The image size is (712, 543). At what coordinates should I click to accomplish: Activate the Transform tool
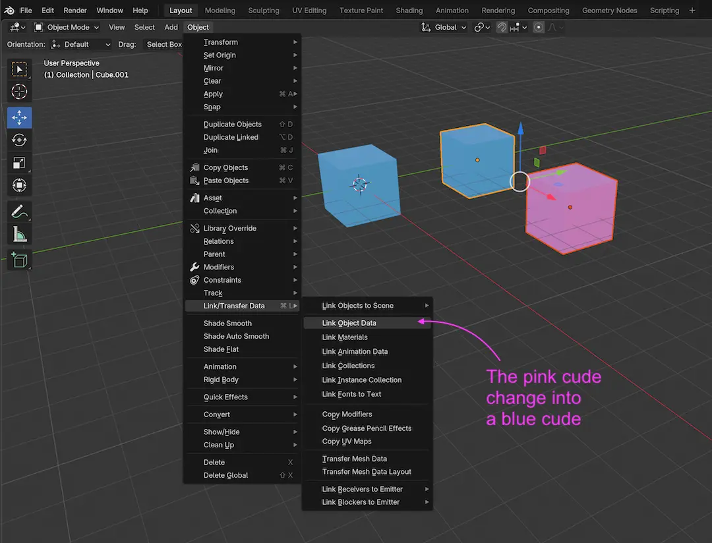[x=19, y=185]
